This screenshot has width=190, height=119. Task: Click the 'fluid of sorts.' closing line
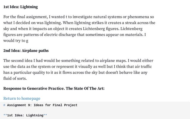tap(15, 78)
